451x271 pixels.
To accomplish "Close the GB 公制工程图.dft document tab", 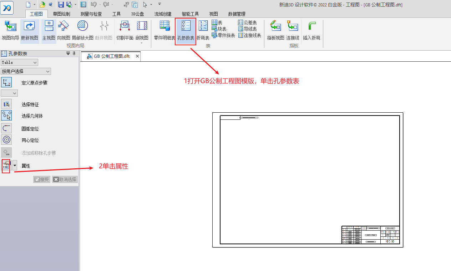I will 137,56.
